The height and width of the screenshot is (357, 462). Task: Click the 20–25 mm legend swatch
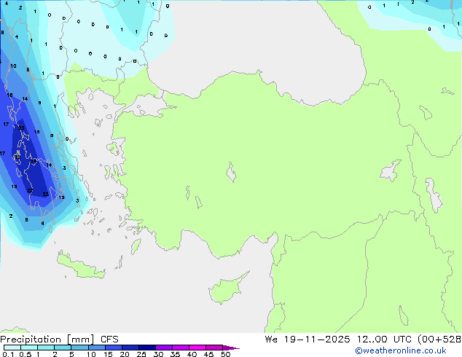pyautogui.click(x=130, y=348)
